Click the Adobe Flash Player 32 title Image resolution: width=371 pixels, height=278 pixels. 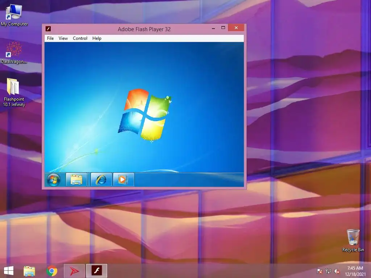(x=144, y=29)
